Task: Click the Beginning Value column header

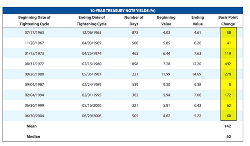Action: point(166,21)
